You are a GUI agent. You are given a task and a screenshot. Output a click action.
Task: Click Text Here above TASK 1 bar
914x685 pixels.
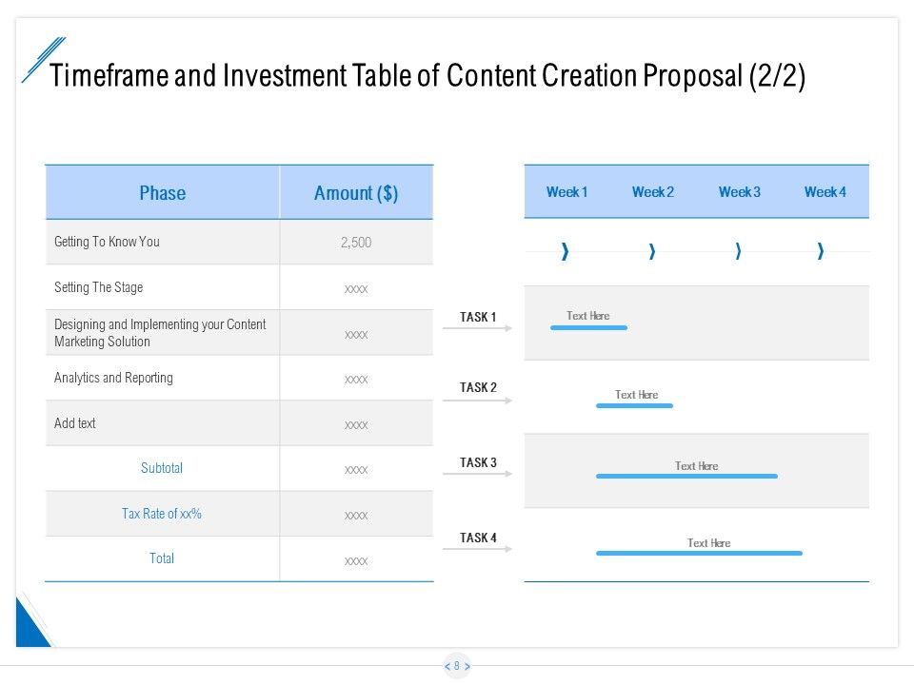pos(588,316)
